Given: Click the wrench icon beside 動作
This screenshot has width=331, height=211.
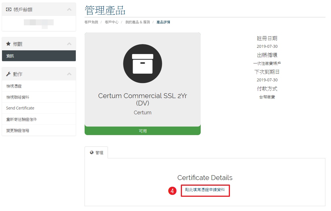Looking at the screenshot, I should pyautogui.click(x=9, y=74).
